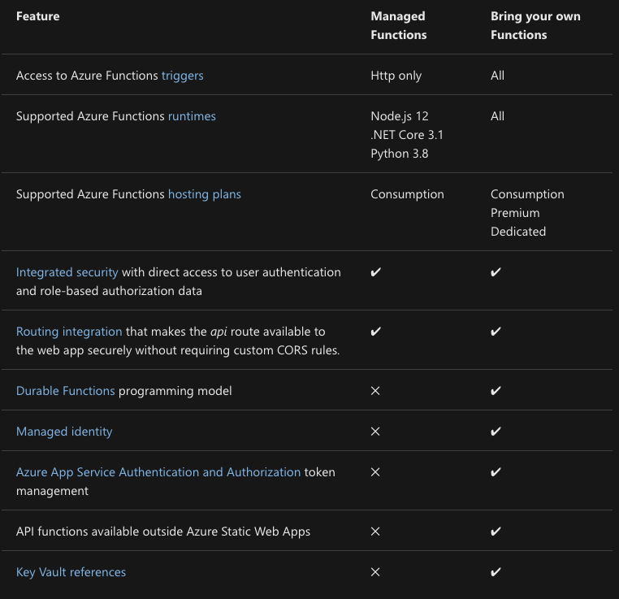Click the checkmark in Key Vault references row

(496, 572)
